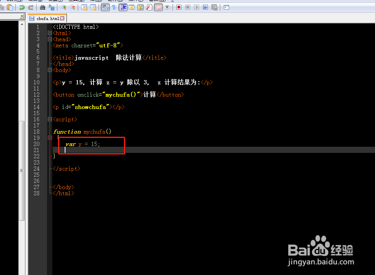
Task: Toggle the indent guide display
Action: (123, 7)
